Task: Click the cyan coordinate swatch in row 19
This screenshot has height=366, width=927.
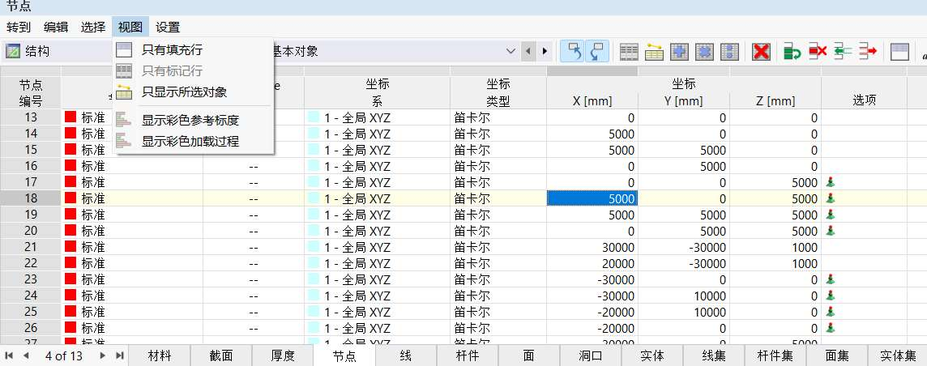Action: (x=314, y=215)
